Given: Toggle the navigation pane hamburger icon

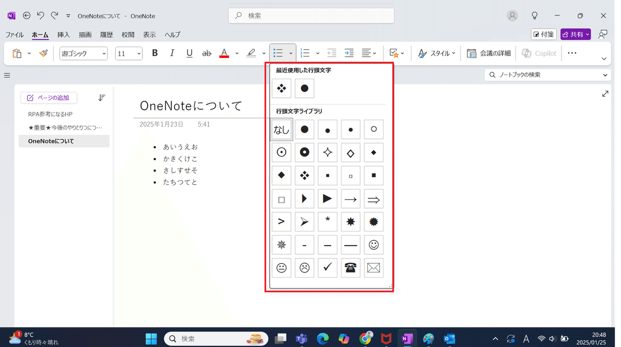Looking at the screenshot, I should pos(7,75).
